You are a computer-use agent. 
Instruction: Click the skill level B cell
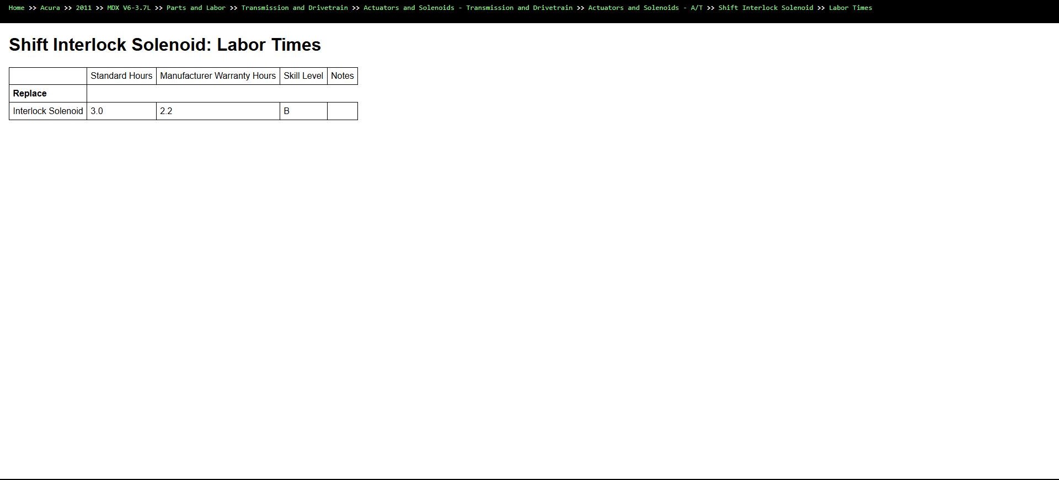303,111
